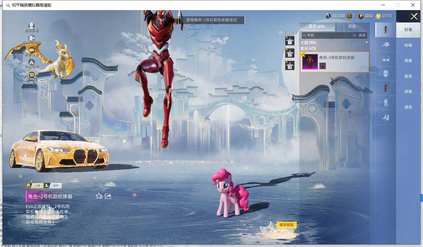This screenshot has width=423, height=247.
Task: Click the 搜索 search button
Action: (362, 35)
